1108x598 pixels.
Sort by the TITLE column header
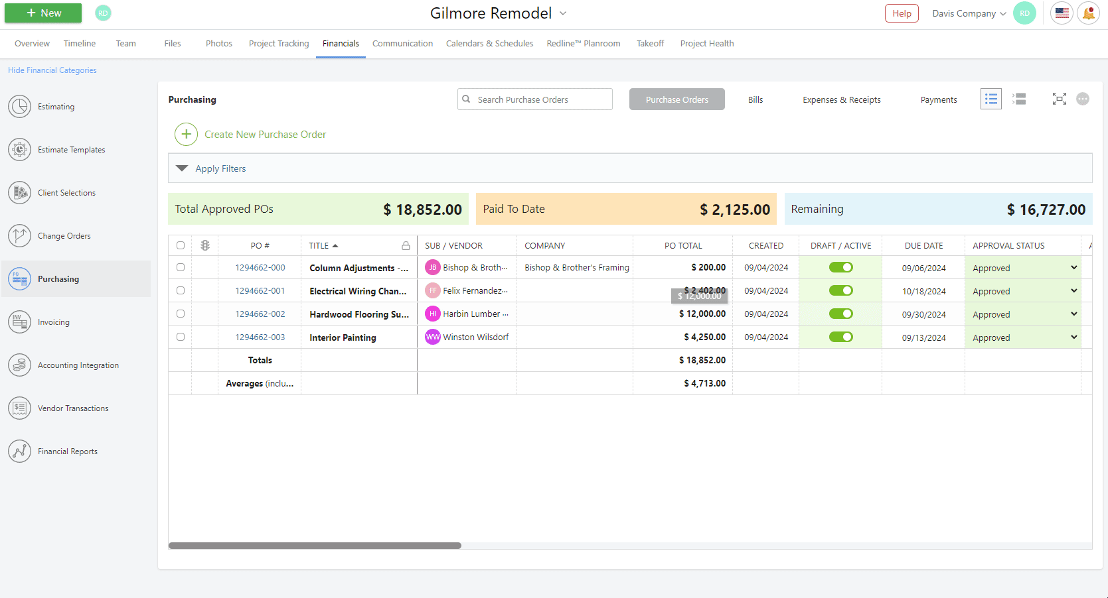tap(324, 245)
